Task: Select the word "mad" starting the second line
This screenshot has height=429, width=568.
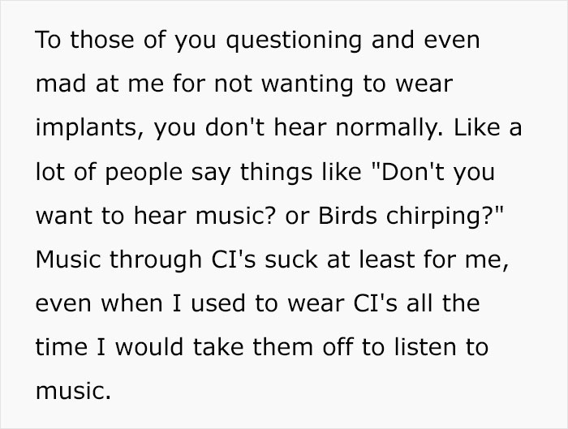Action: 61,84
